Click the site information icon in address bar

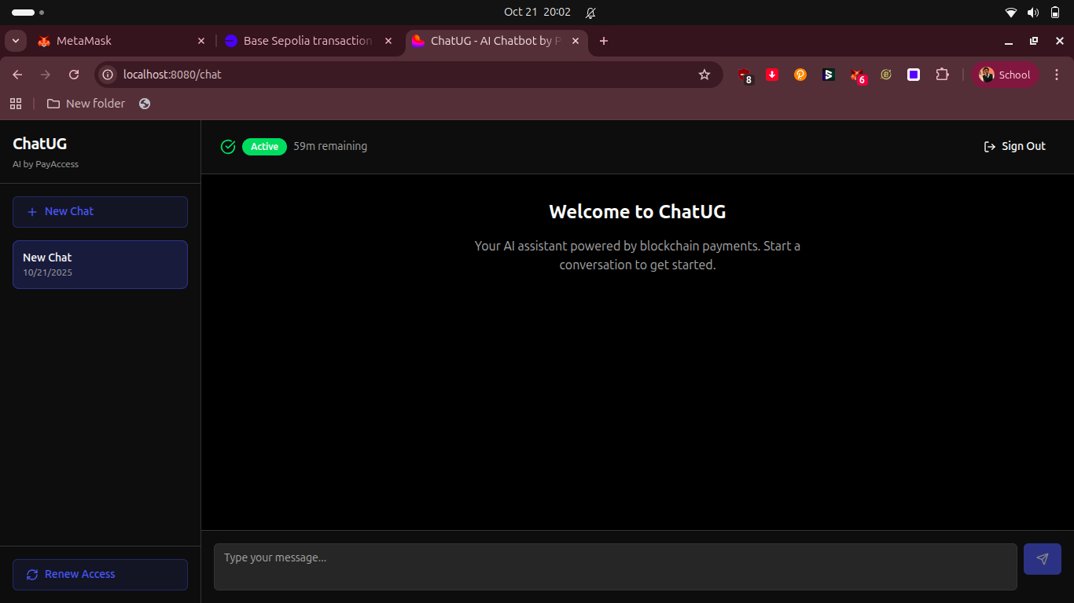(x=109, y=75)
